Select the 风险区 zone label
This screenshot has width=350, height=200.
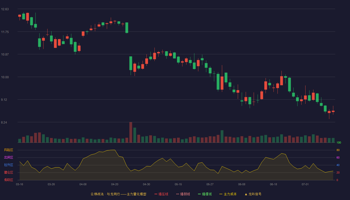pos(8,150)
